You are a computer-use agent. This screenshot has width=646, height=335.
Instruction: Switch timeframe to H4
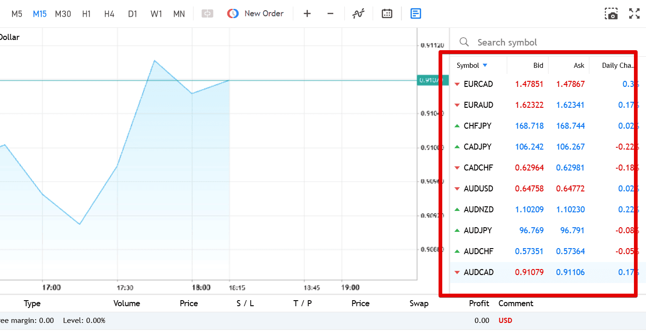click(x=109, y=13)
